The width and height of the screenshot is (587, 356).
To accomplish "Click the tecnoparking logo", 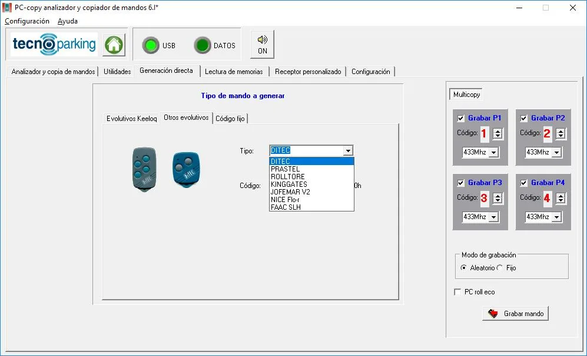I will tap(54, 44).
